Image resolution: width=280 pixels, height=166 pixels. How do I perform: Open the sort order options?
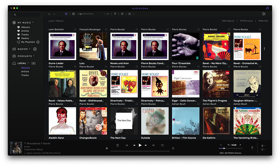coord(108,14)
